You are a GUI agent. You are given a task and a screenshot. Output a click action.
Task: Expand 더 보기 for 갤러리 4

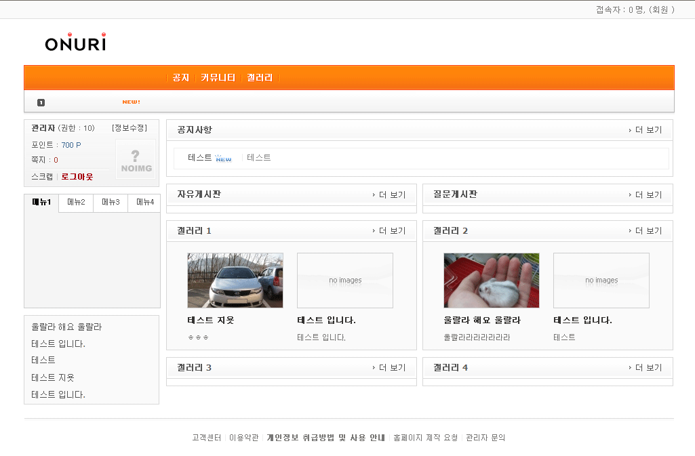[x=648, y=368]
